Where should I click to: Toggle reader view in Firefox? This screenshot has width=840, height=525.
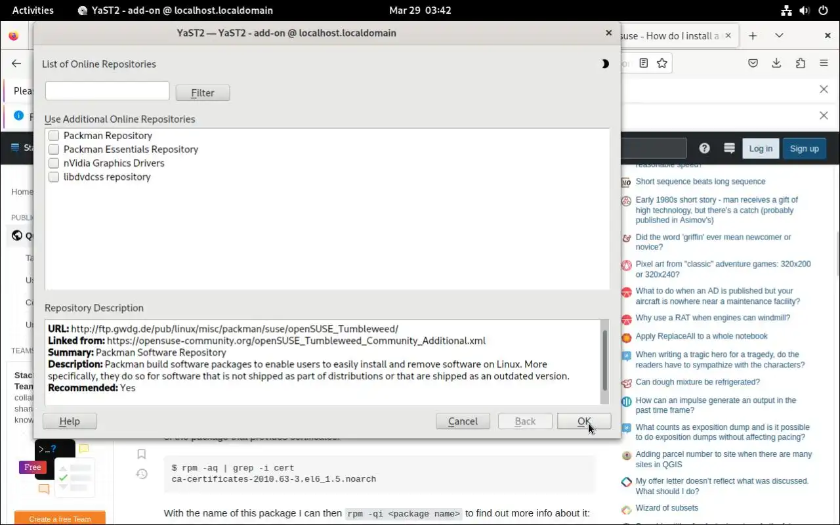[644, 64]
